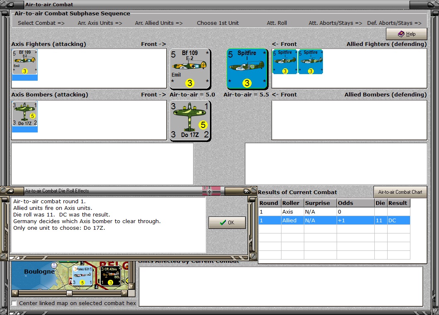Click Arr. Allied Units subphase step
The width and height of the screenshot is (439, 315).
(x=159, y=23)
